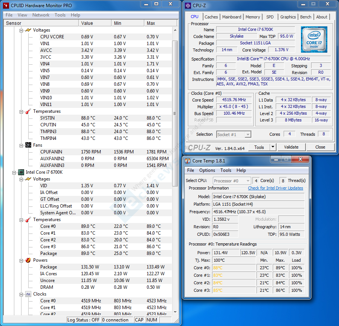Click the Sensor column header
339x326 pixels.
click(41, 23)
